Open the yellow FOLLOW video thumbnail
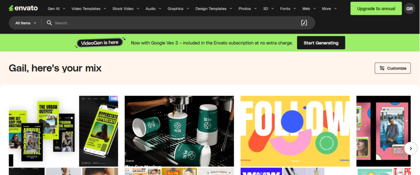Screen dimensions: 420x175 click(295, 131)
